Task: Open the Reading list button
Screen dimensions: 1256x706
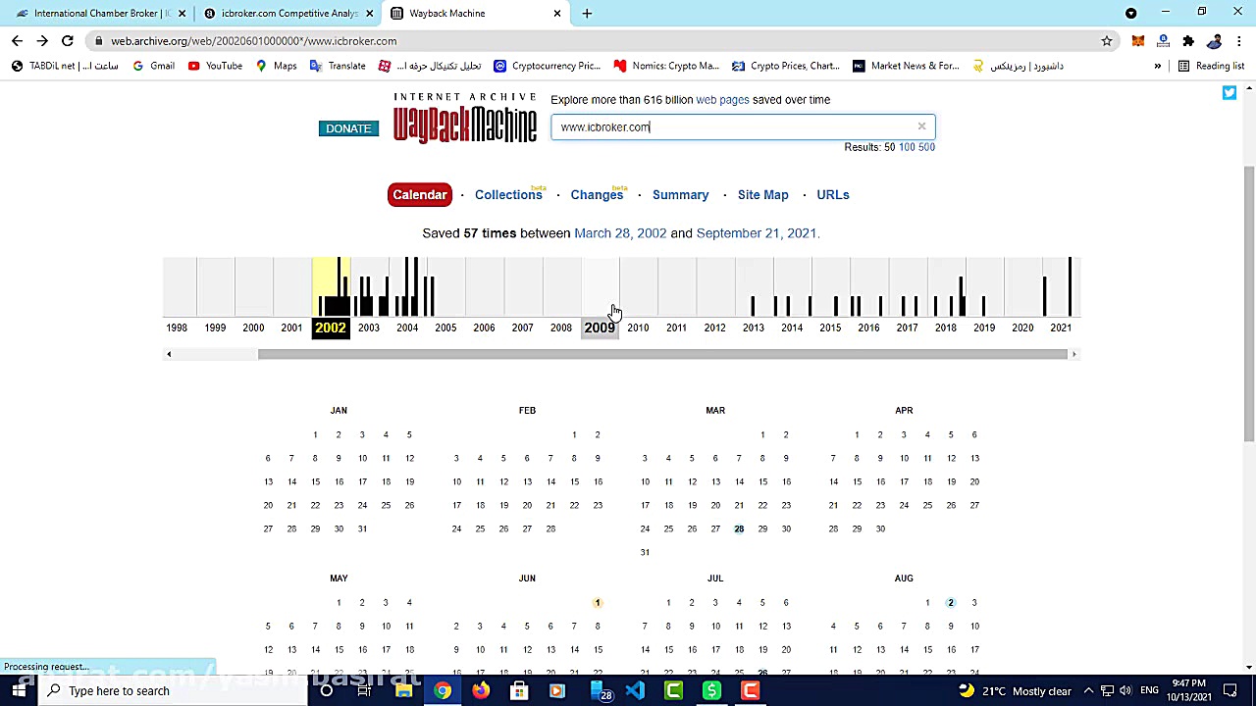Action: 1211,66
